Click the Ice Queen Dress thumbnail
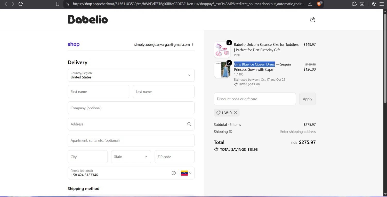387x197 pixels. coord(222,70)
